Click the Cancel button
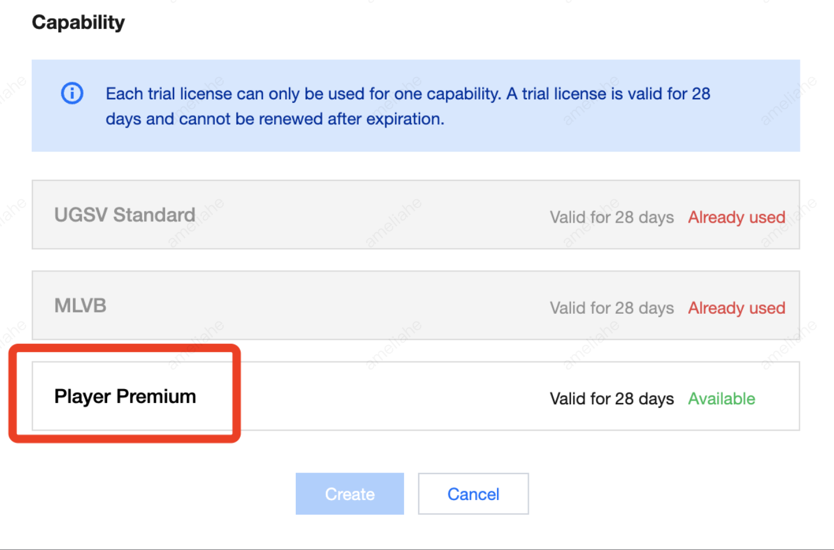The height and width of the screenshot is (550, 834). pyautogui.click(x=473, y=494)
